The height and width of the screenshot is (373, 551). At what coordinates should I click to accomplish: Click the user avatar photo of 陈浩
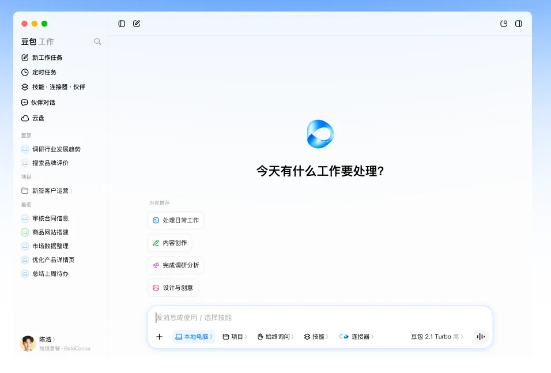(28, 344)
